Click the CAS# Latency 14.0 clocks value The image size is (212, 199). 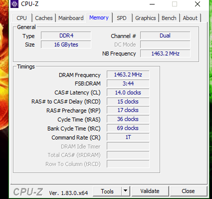click(128, 92)
